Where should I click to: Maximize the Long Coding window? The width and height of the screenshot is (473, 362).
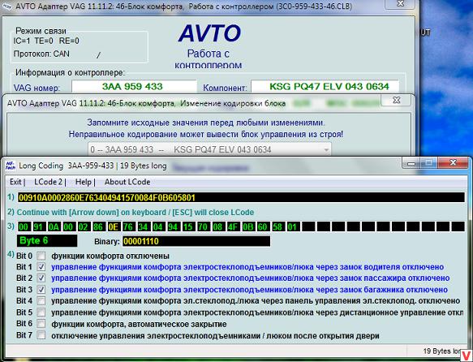point(429,163)
